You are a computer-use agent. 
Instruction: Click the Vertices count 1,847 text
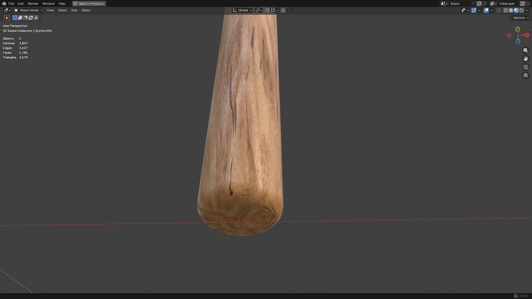click(23, 43)
